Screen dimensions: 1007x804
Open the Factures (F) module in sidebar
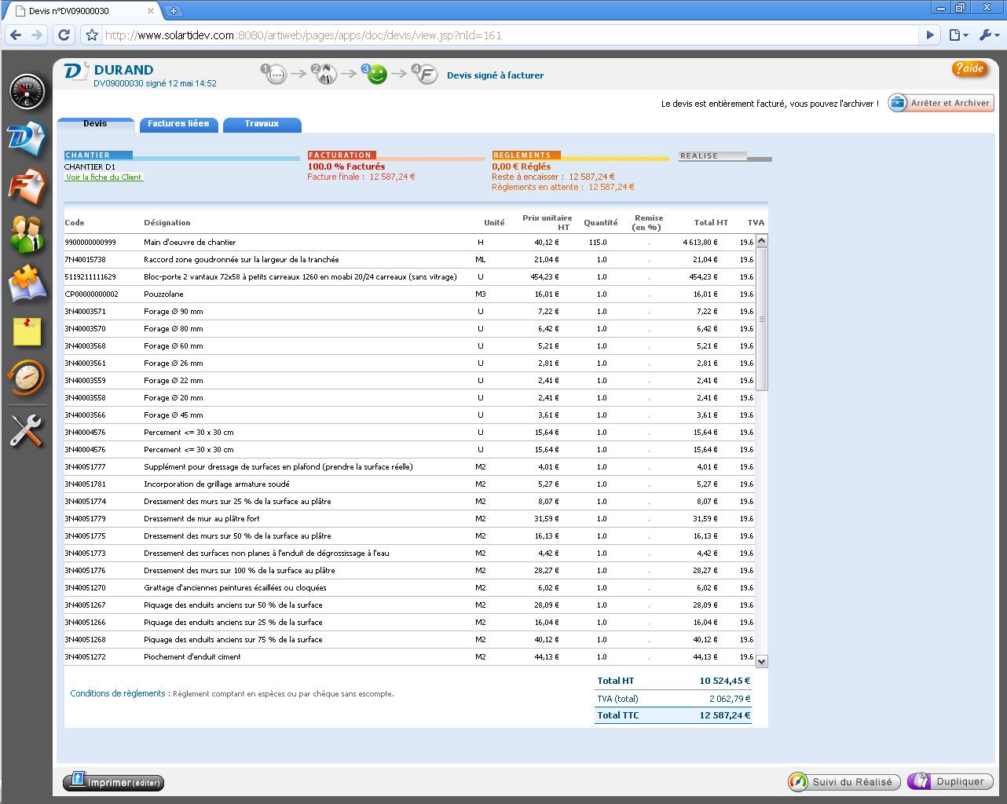(x=27, y=186)
